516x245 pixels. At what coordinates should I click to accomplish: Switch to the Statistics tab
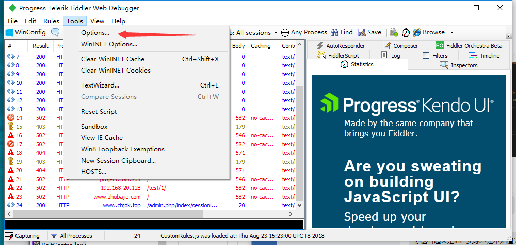point(357,64)
